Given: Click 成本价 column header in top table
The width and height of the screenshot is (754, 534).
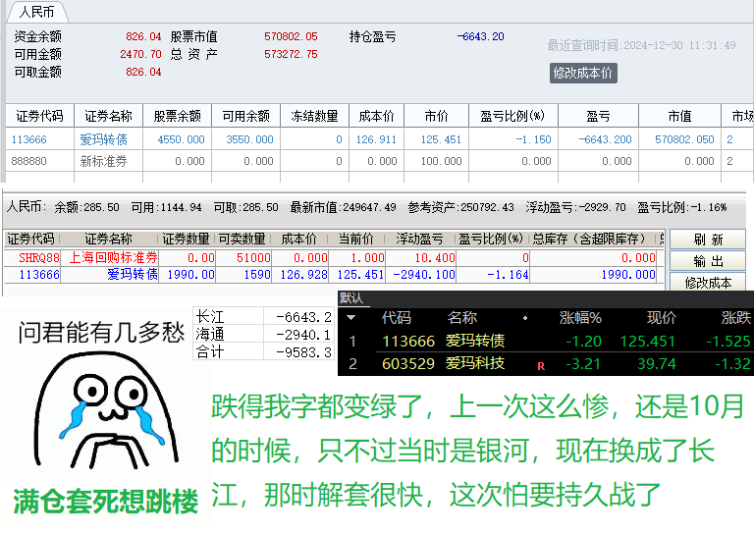Looking at the screenshot, I should tap(377, 116).
